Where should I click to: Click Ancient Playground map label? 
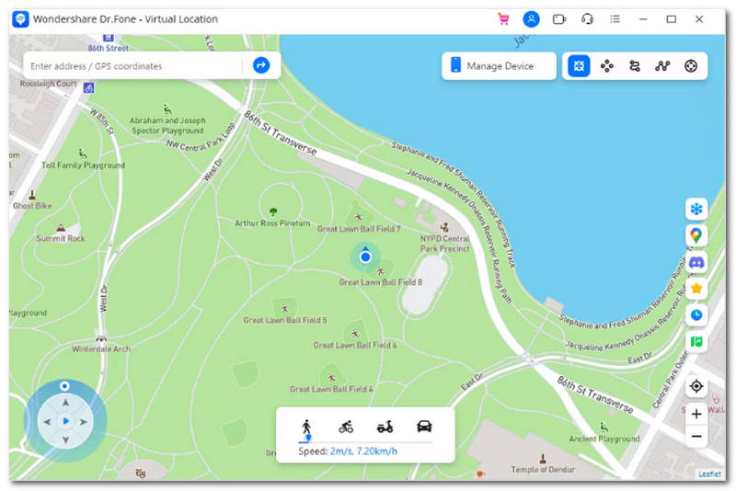[604, 439]
